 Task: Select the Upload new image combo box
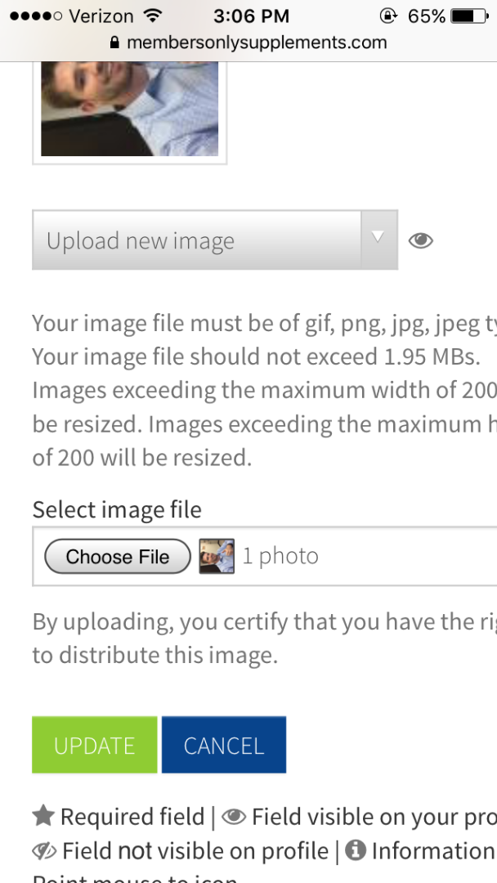click(215, 240)
